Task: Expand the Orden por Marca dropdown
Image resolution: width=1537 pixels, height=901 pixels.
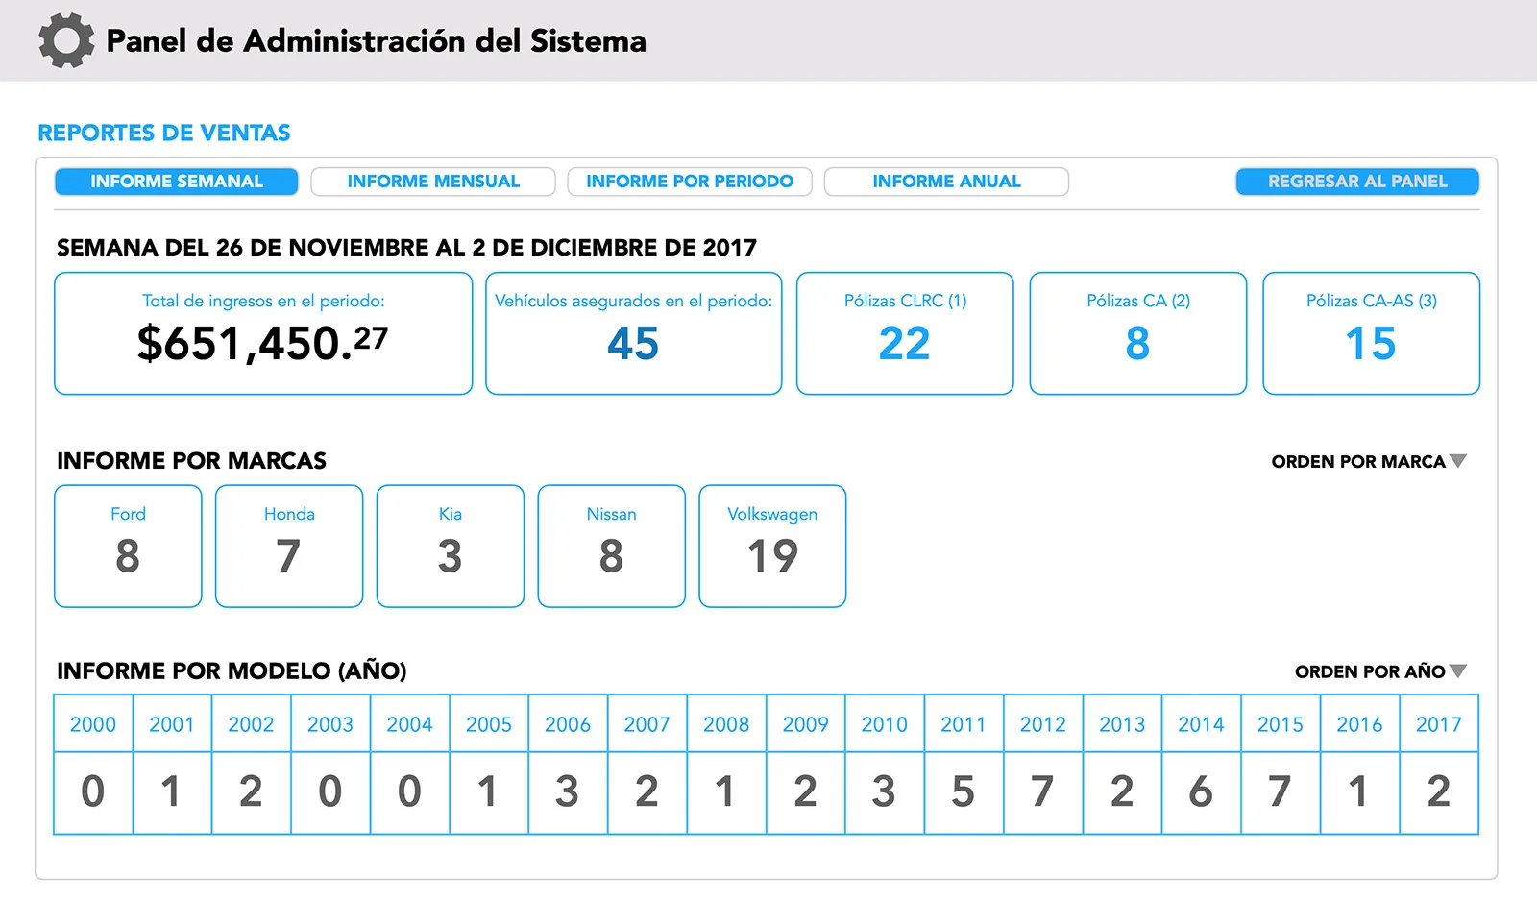Action: coord(1368,462)
